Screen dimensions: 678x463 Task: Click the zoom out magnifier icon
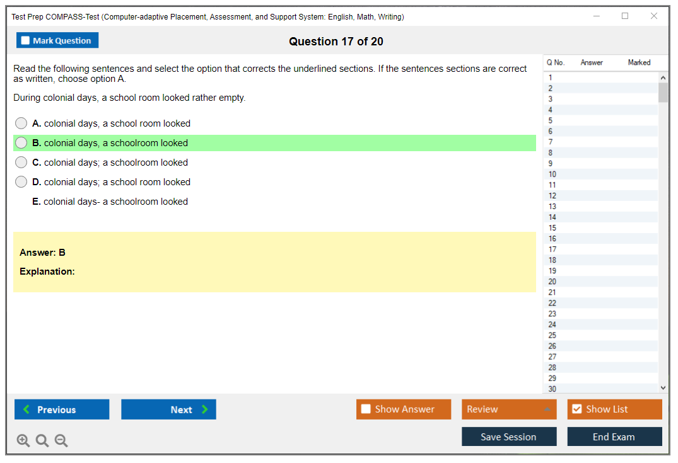(61, 441)
